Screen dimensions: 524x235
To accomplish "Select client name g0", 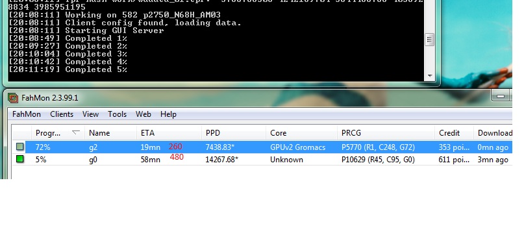I will coord(93,160).
